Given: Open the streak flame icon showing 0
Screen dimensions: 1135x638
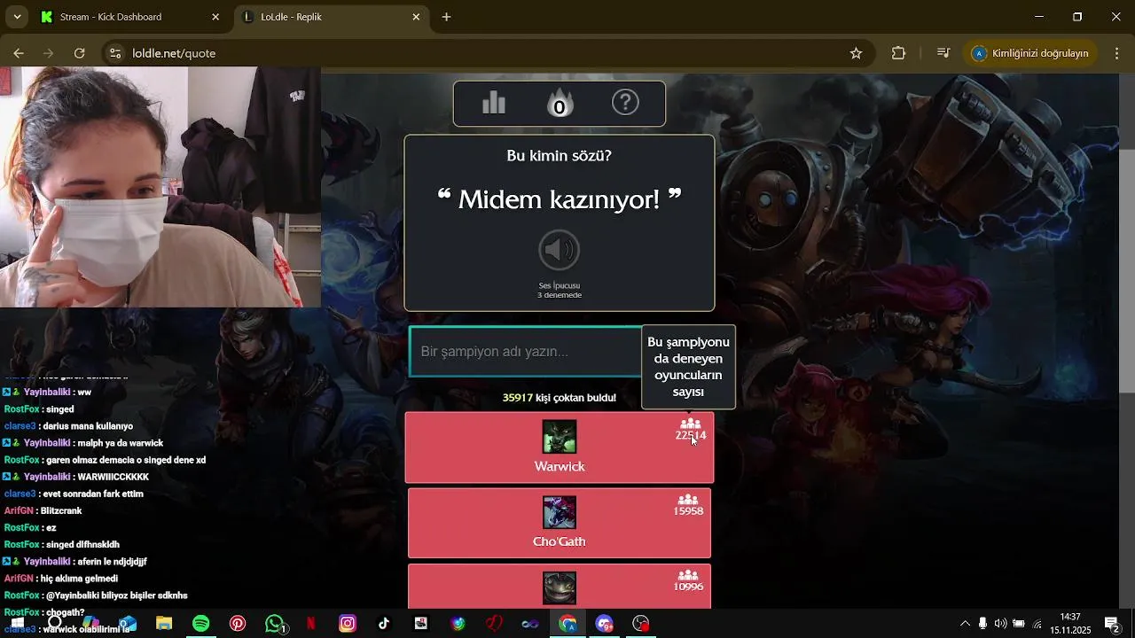Looking at the screenshot, I should 560,104.
